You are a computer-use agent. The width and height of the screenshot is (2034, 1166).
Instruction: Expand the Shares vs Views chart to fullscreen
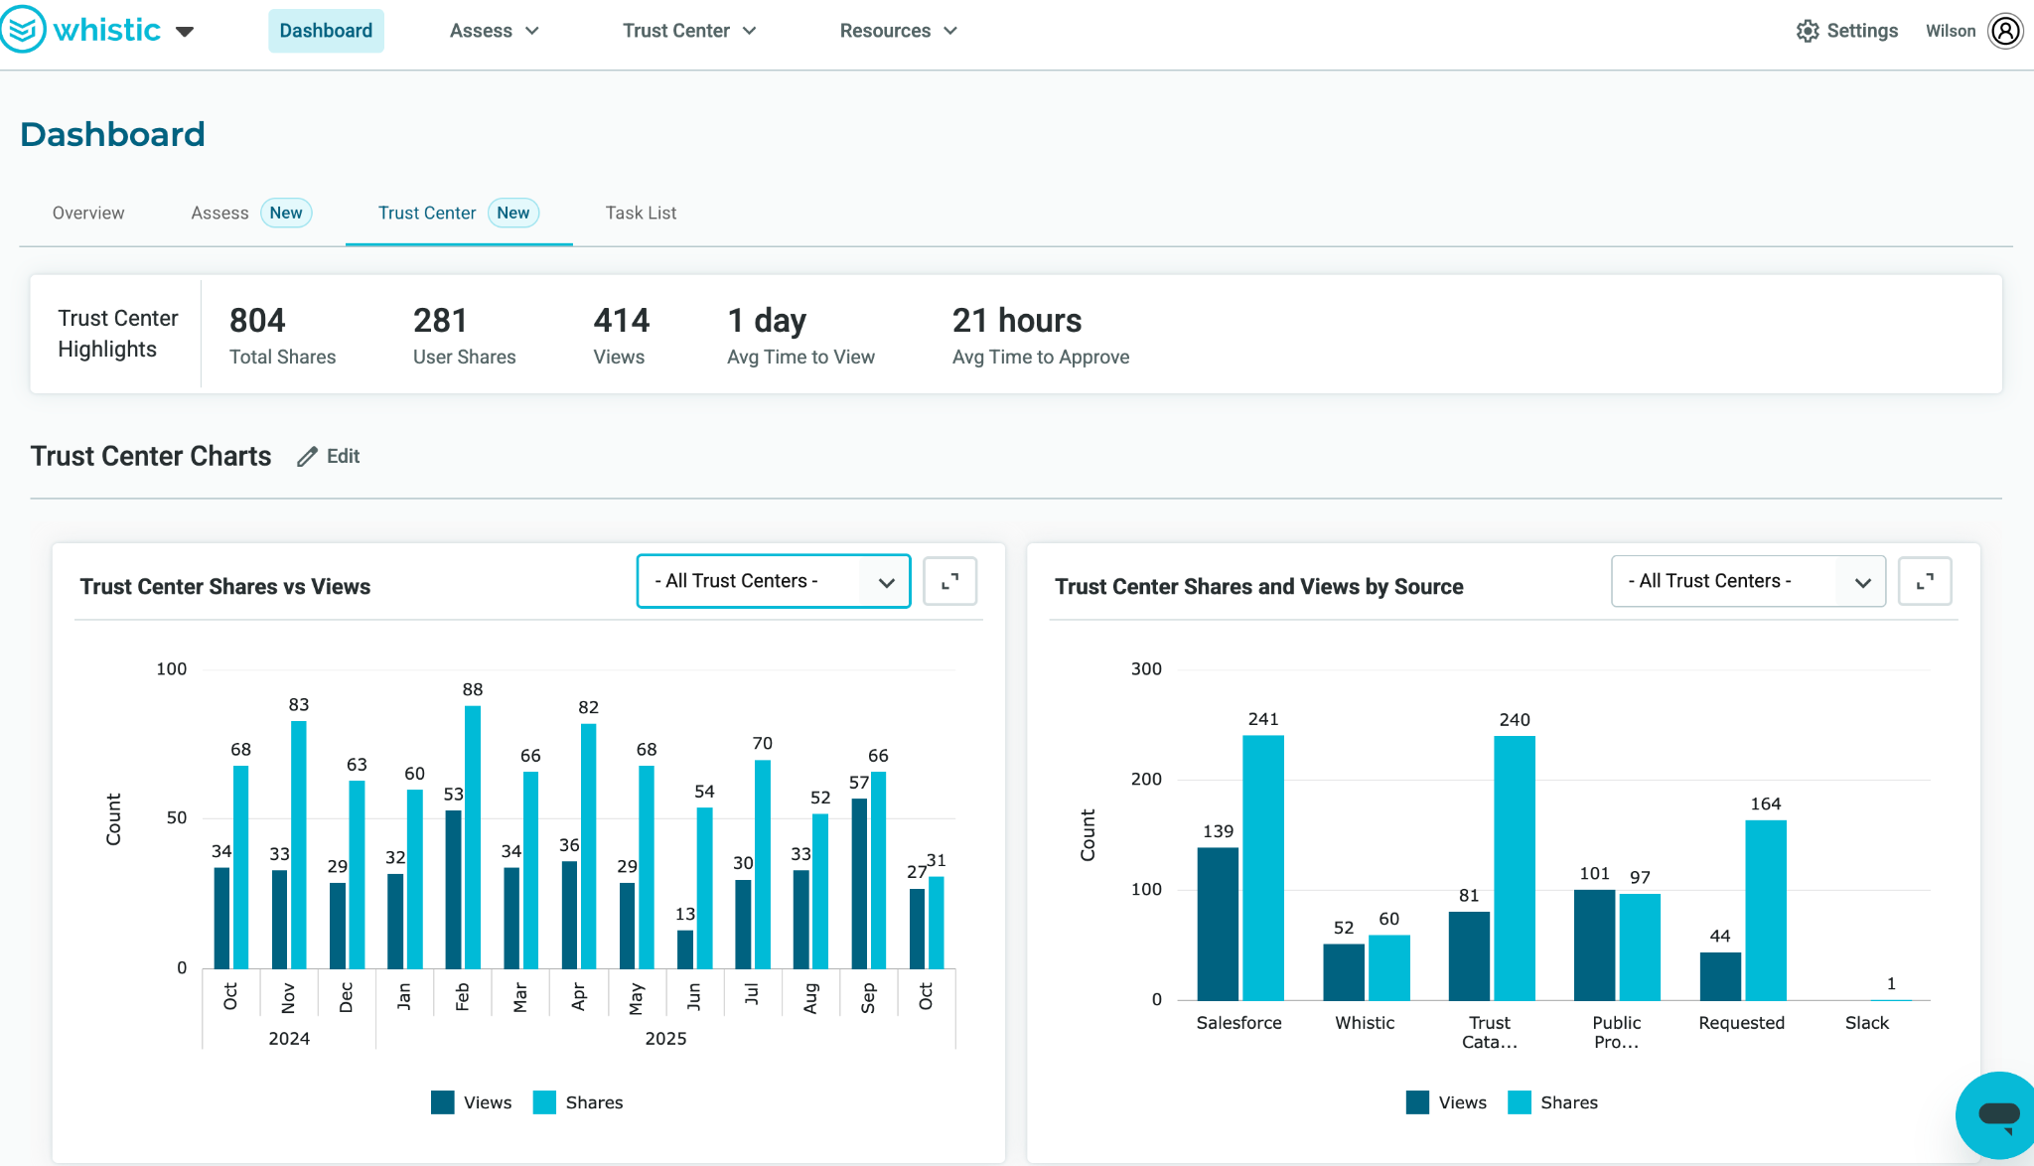coord(949,581)
